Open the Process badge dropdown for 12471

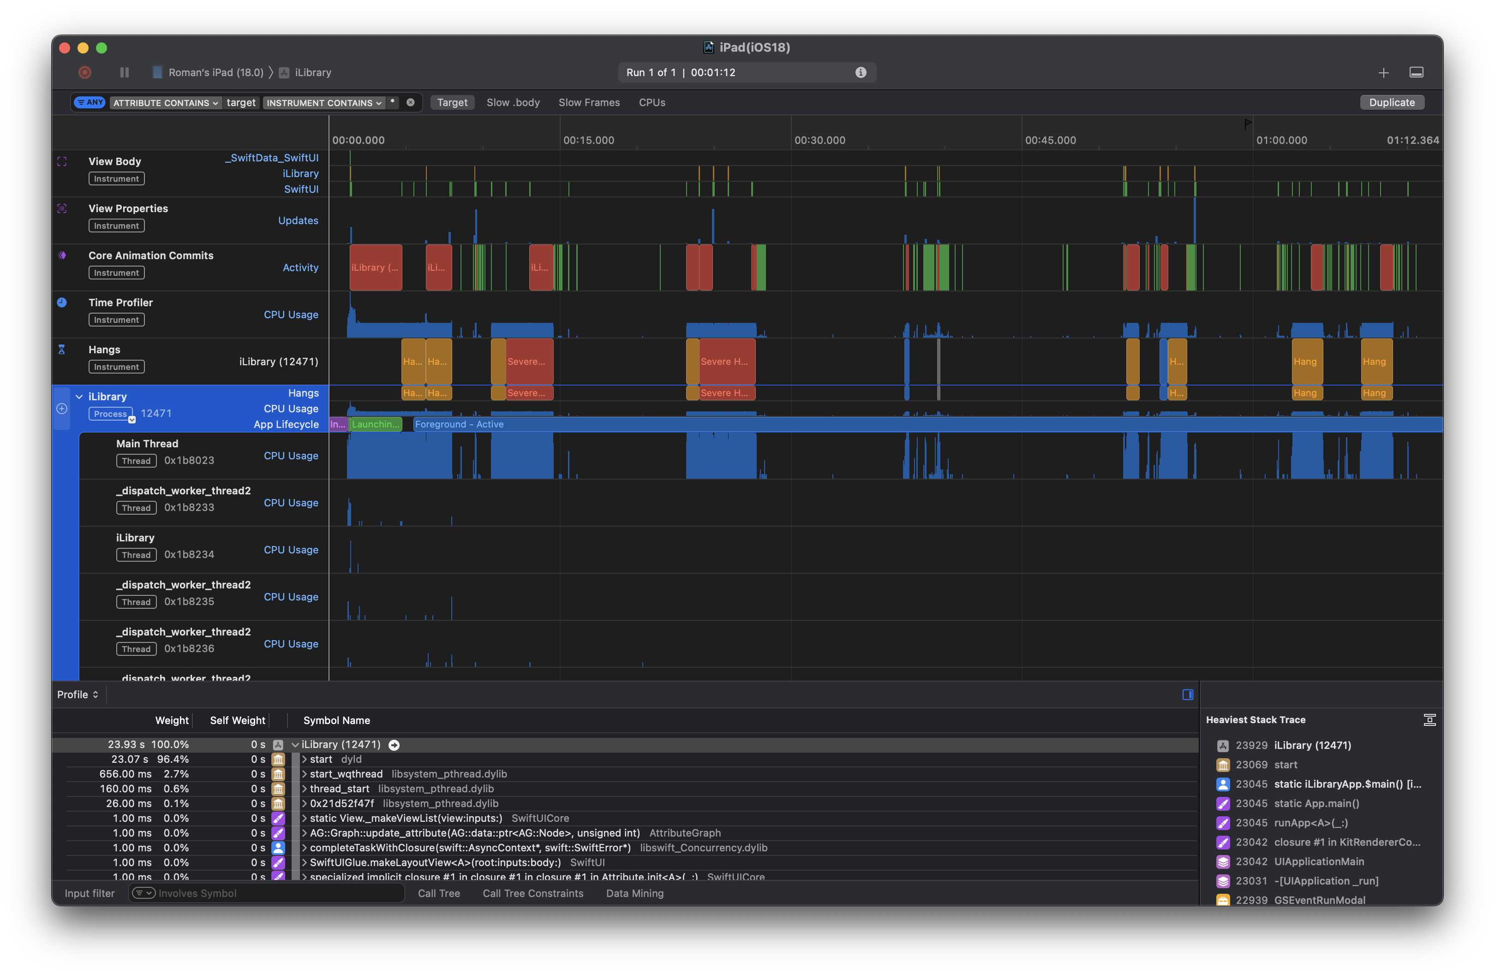(x=132, y=420)
